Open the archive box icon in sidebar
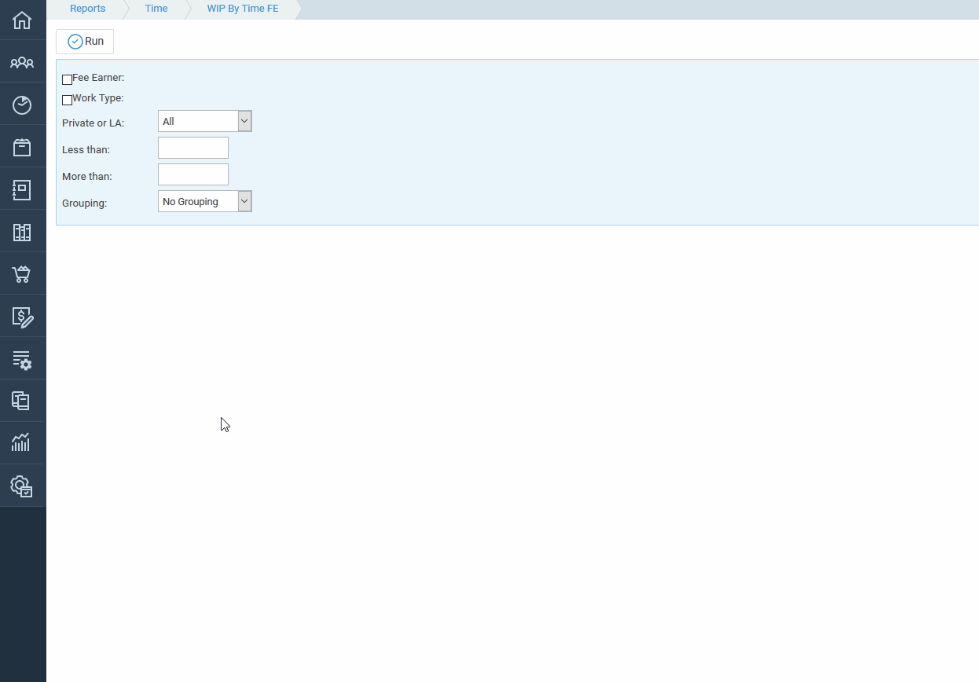This screenshot has height=682, width=979. coord(22,147)
